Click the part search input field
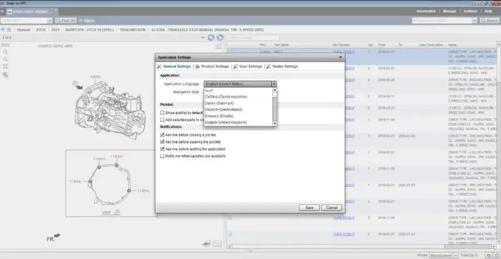Image resolution: width=501 pixels, height=259 pixels. click(x=442, y=21)
